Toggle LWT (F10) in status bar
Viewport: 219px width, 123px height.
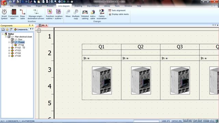[197, 121]
